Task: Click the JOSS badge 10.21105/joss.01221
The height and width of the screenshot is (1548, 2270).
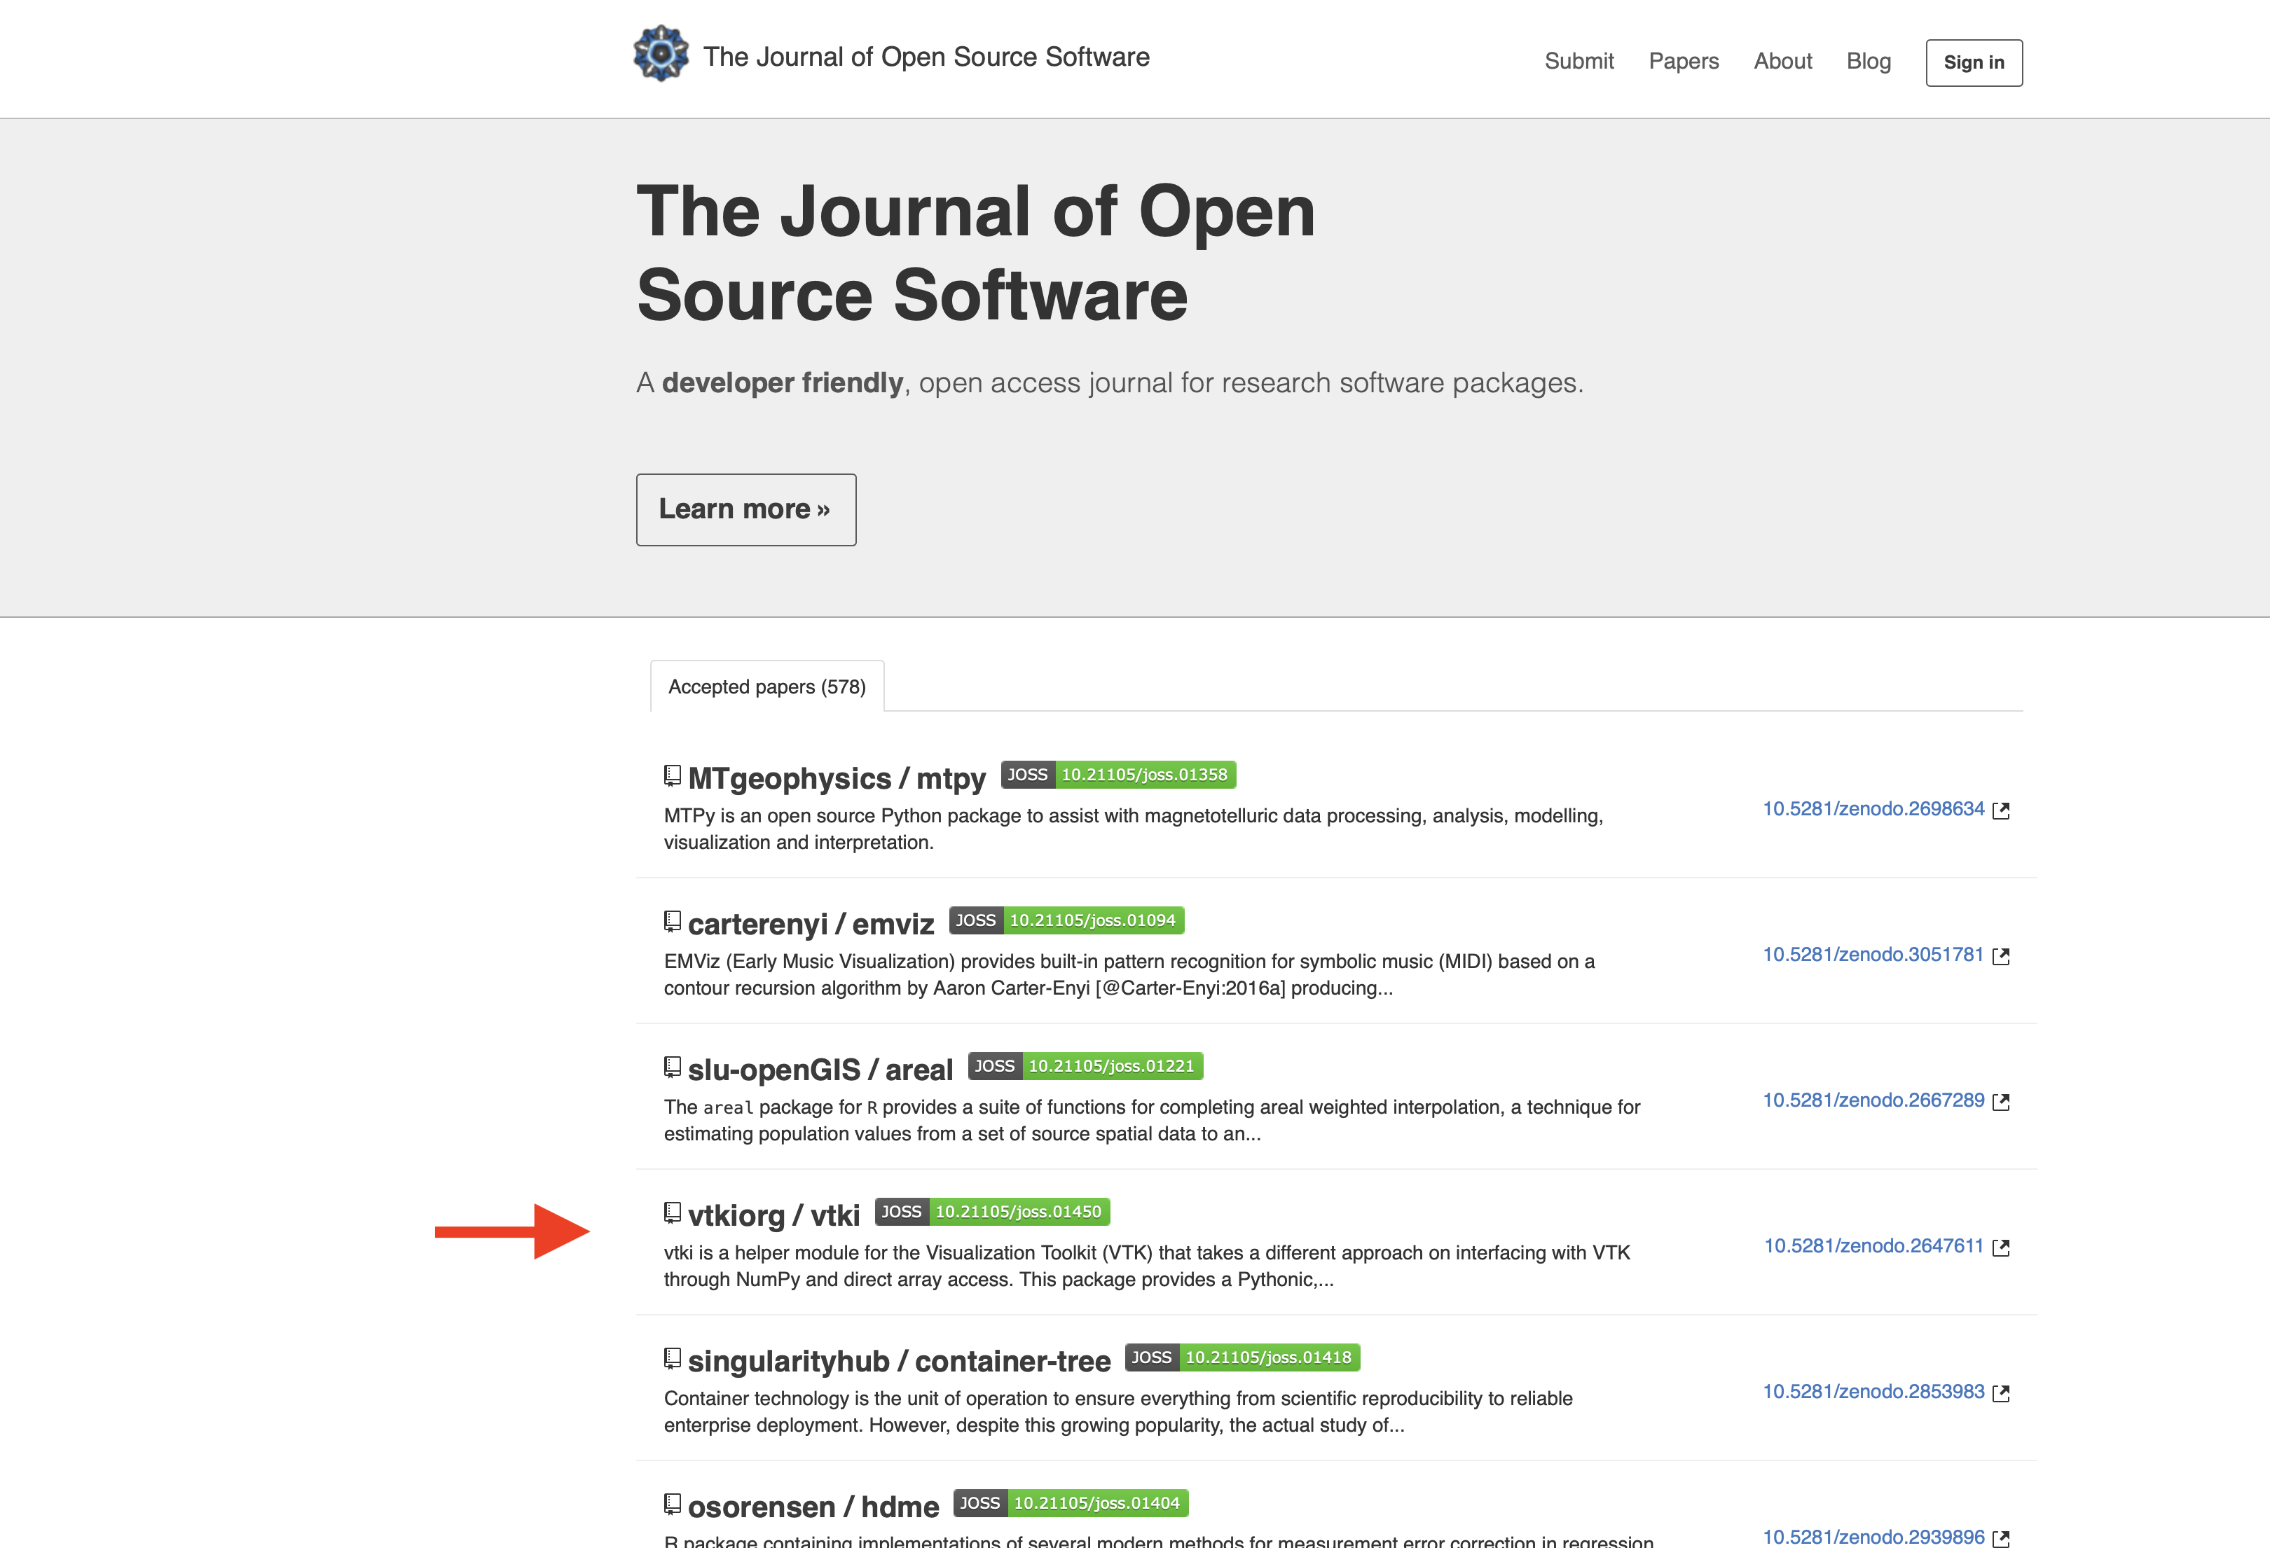Action: 1085,1067
